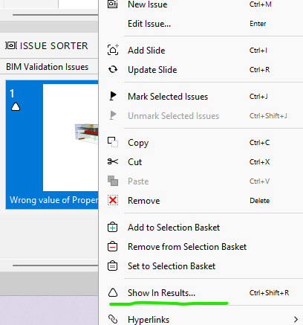Open Edit Issue... menu entry
The image size is (303, 325).
pos(149,24)
